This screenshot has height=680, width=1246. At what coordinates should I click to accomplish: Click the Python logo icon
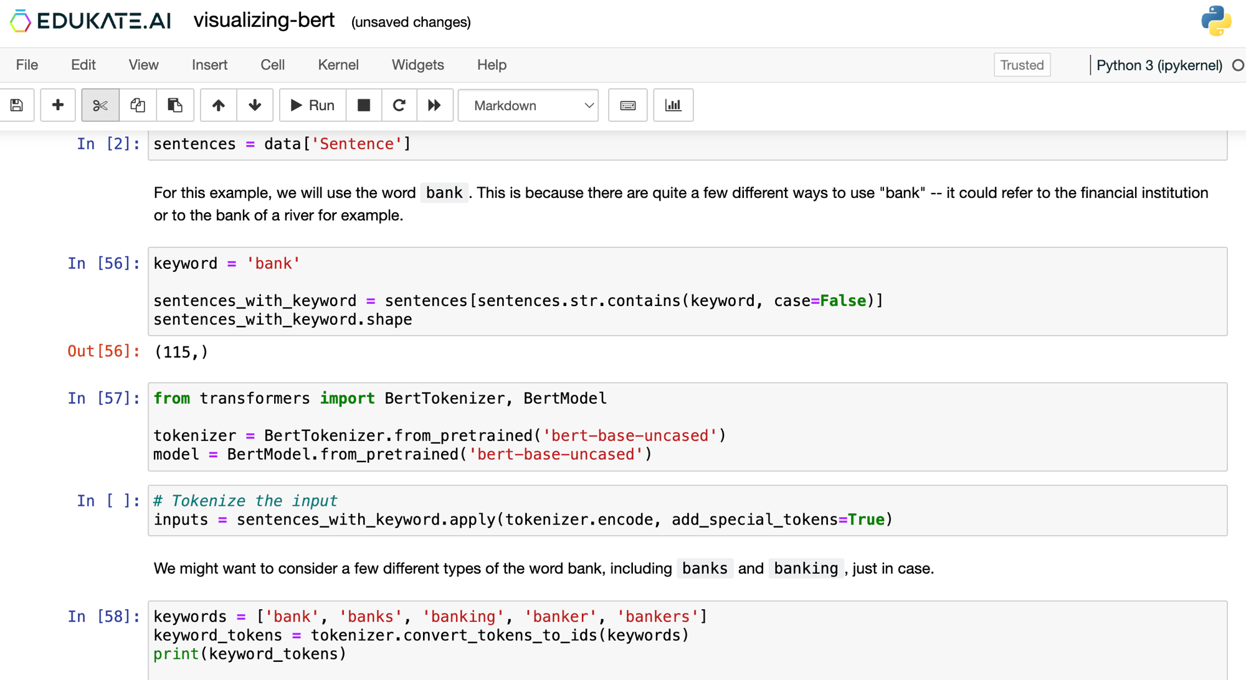coord(1216,21)
